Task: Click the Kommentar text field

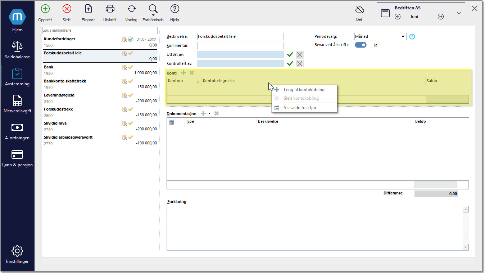Action: click(240, 45)
